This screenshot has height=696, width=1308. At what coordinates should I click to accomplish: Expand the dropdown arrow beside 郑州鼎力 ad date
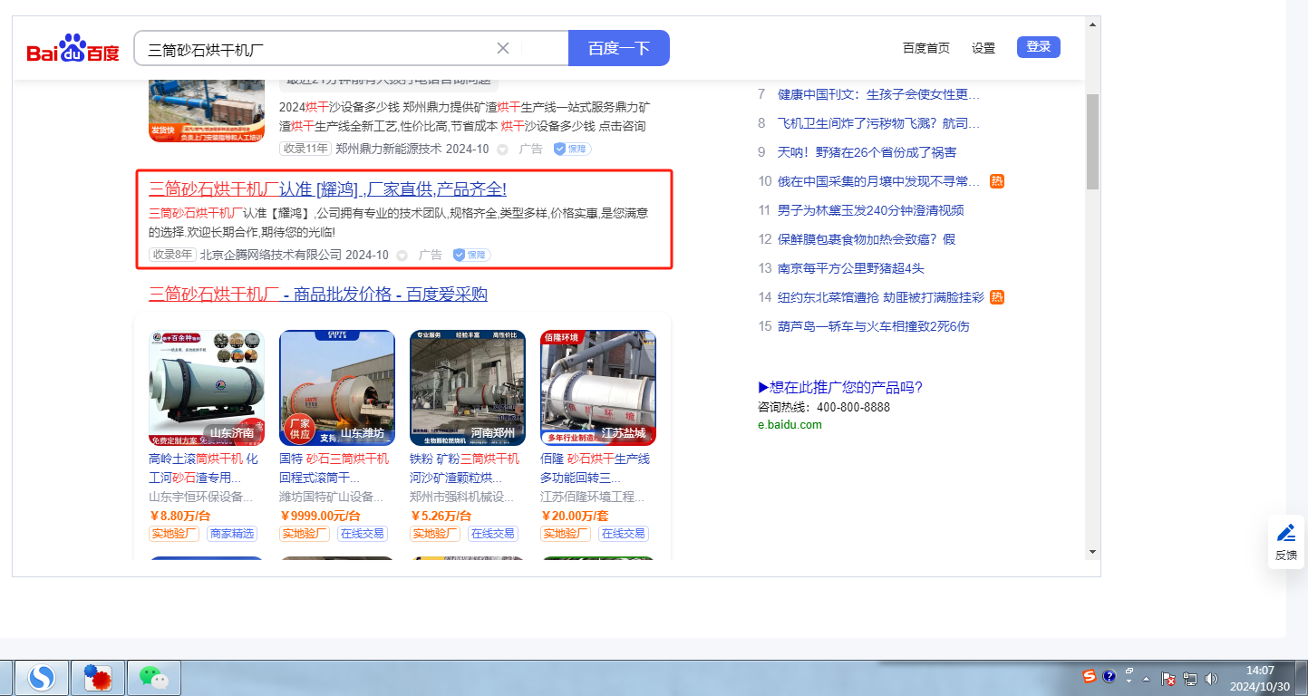click(x=502, y=150)
